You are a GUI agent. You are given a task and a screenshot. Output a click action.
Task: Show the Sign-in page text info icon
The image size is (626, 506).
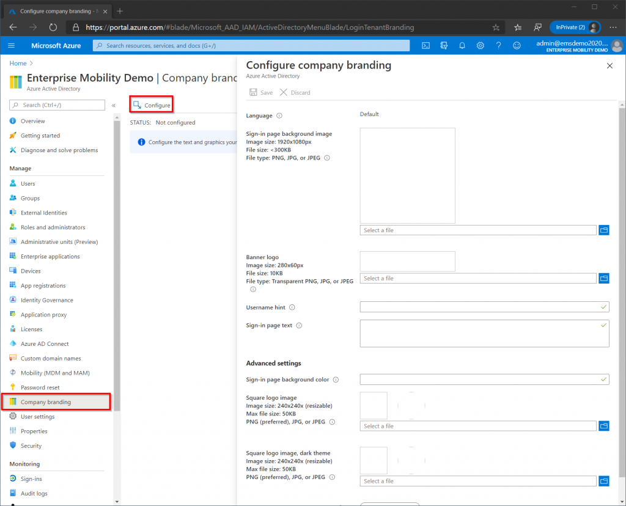coord(299,325)
